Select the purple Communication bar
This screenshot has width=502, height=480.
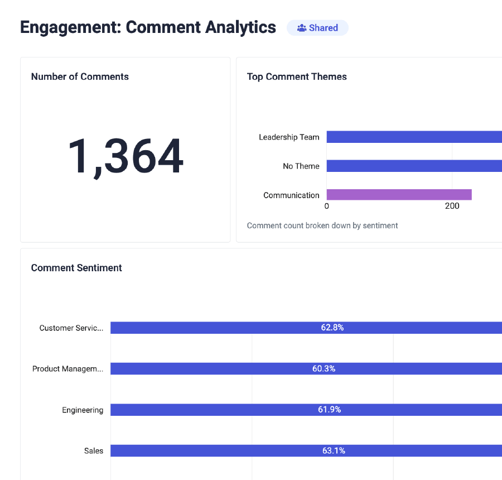click(399, 194)
